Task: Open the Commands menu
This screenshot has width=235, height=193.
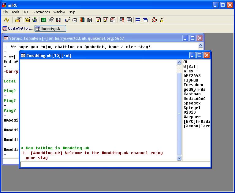Action: pyautogui.click(x=42, y=12)
